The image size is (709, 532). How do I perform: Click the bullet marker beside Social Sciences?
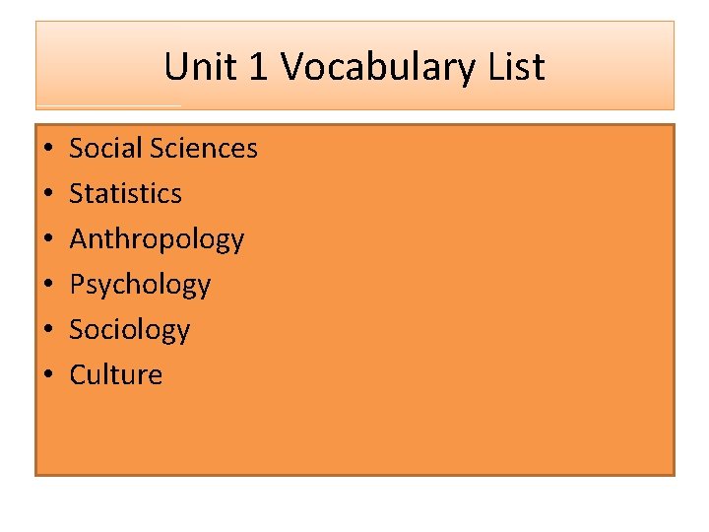(x=47, y=150)
